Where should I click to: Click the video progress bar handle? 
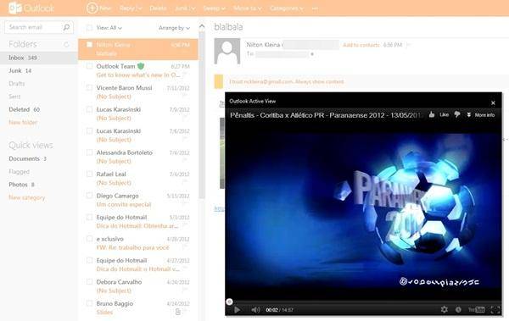coord(229,302)
